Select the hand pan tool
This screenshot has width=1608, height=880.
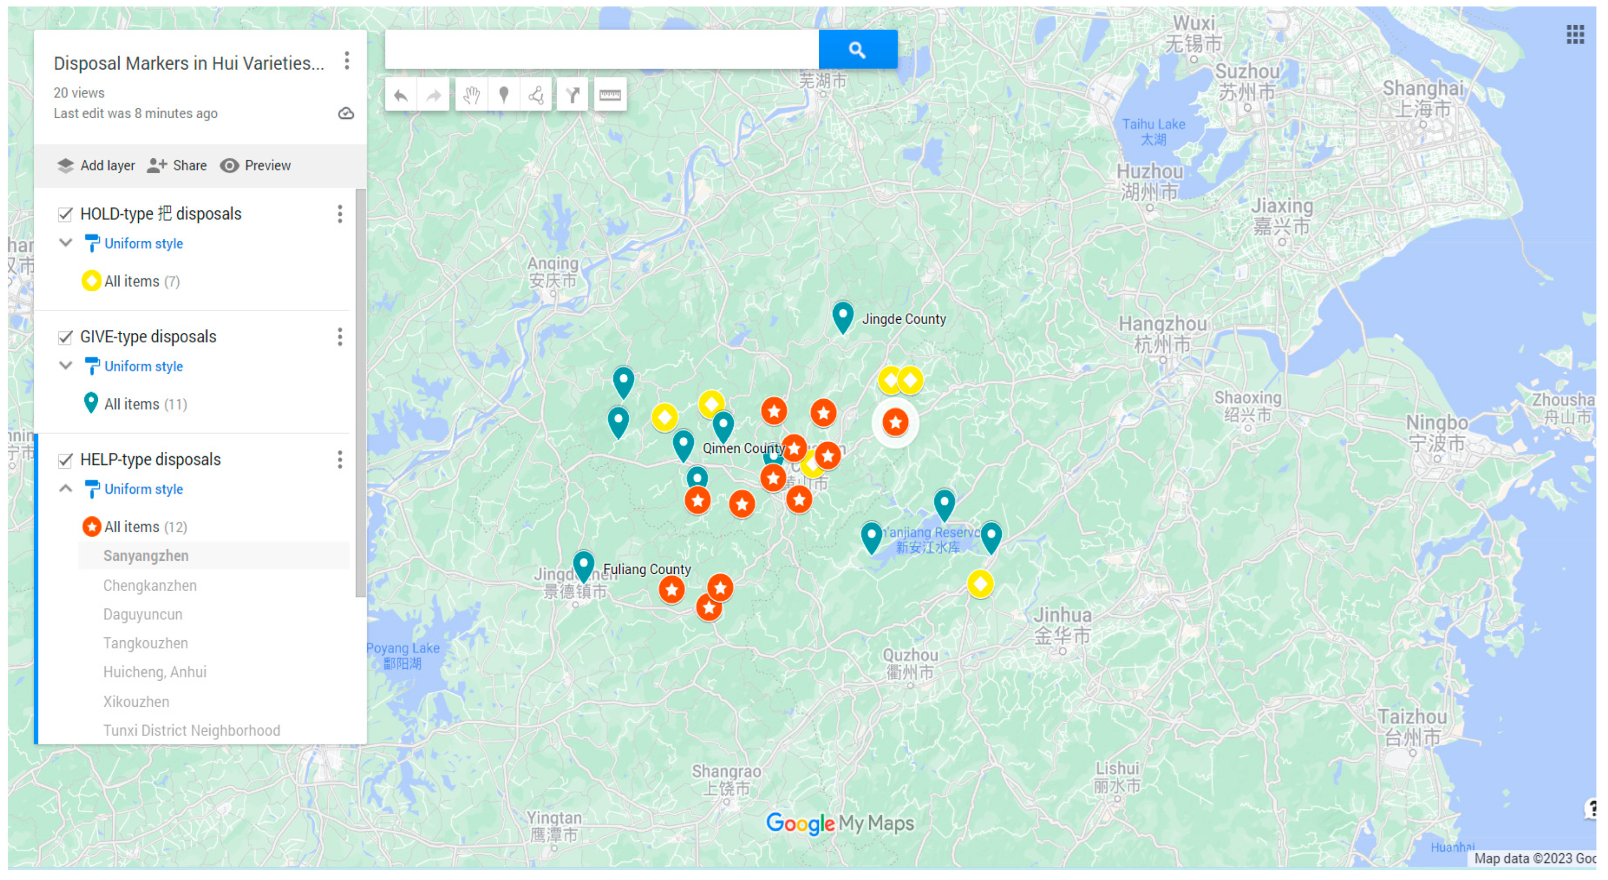point(472,95)
